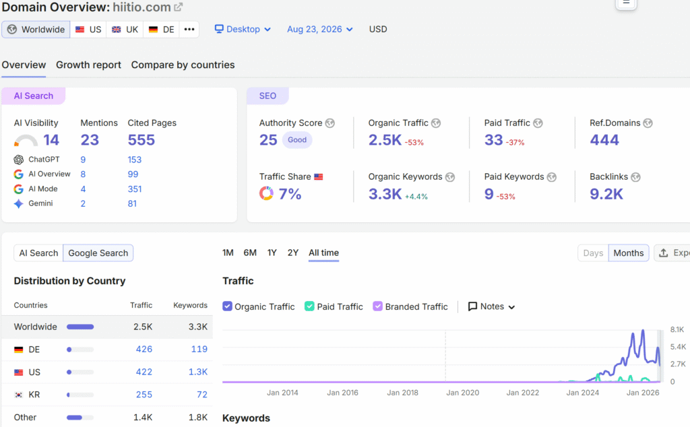Click ChatGPT mentions value 9

83,160
